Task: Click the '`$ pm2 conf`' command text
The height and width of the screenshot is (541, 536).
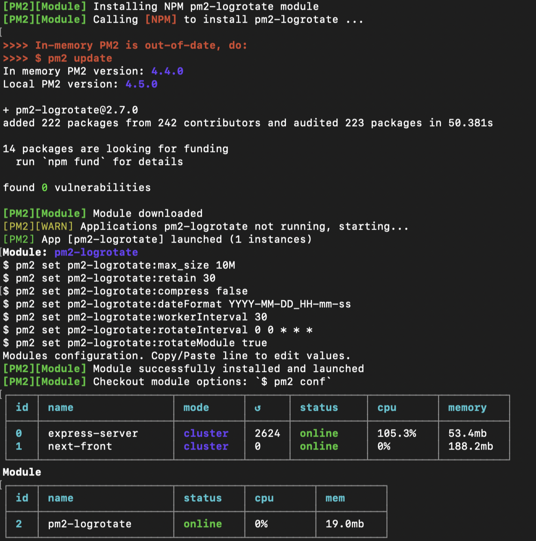Action: click(x=293, y=382)
